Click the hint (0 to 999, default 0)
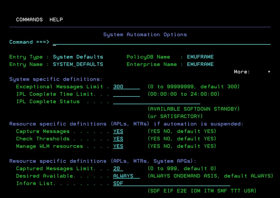 [182, 169]
